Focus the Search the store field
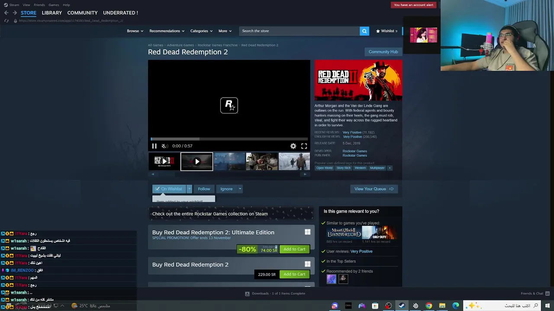554x311 pixels. [299, 31]
